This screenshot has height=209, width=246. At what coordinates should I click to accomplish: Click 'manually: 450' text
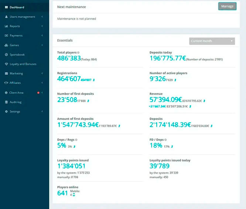(159, 177)
